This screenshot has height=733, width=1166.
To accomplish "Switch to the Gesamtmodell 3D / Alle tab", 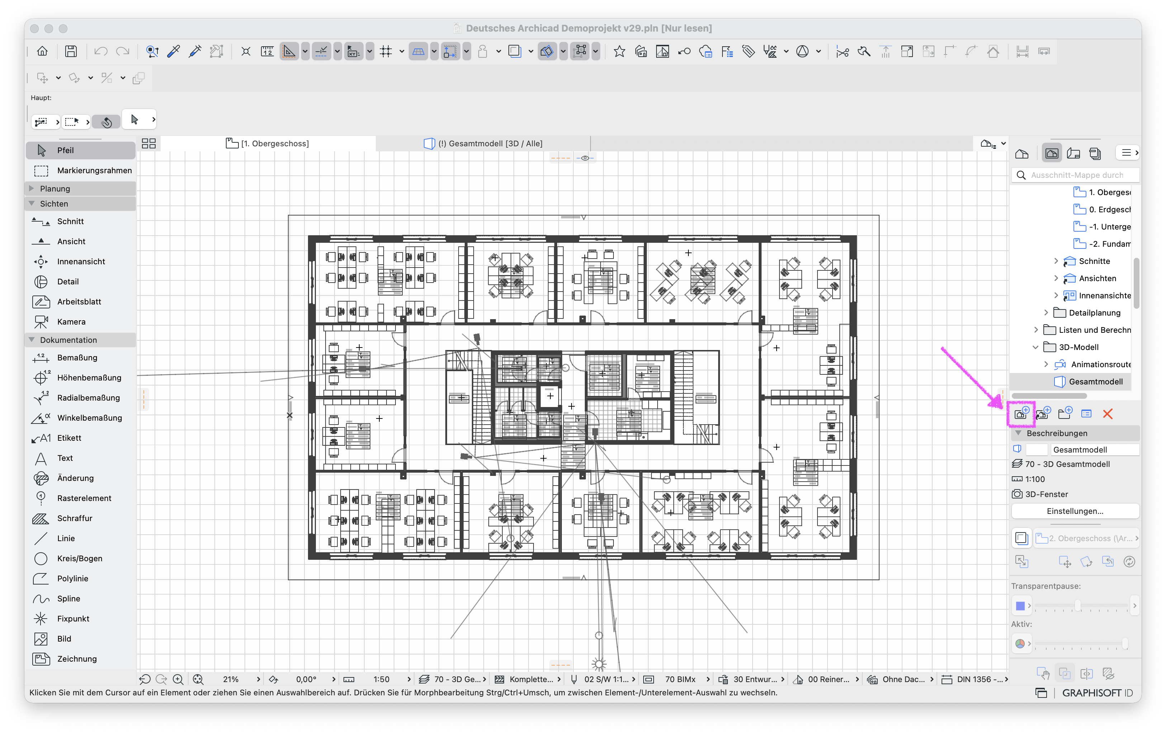I will point(483,143).
